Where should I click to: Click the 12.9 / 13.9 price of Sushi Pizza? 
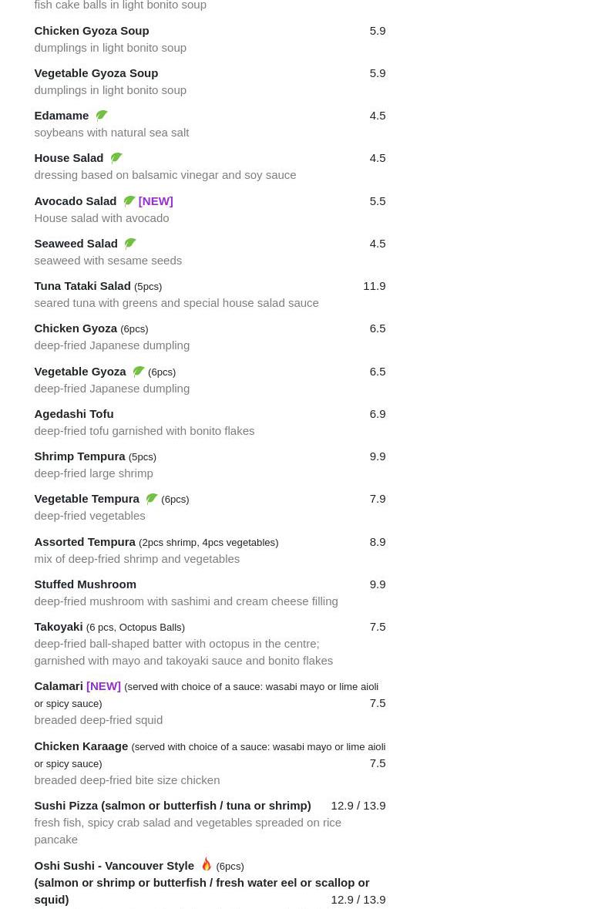pyautogui.click(x=358, y=806)
